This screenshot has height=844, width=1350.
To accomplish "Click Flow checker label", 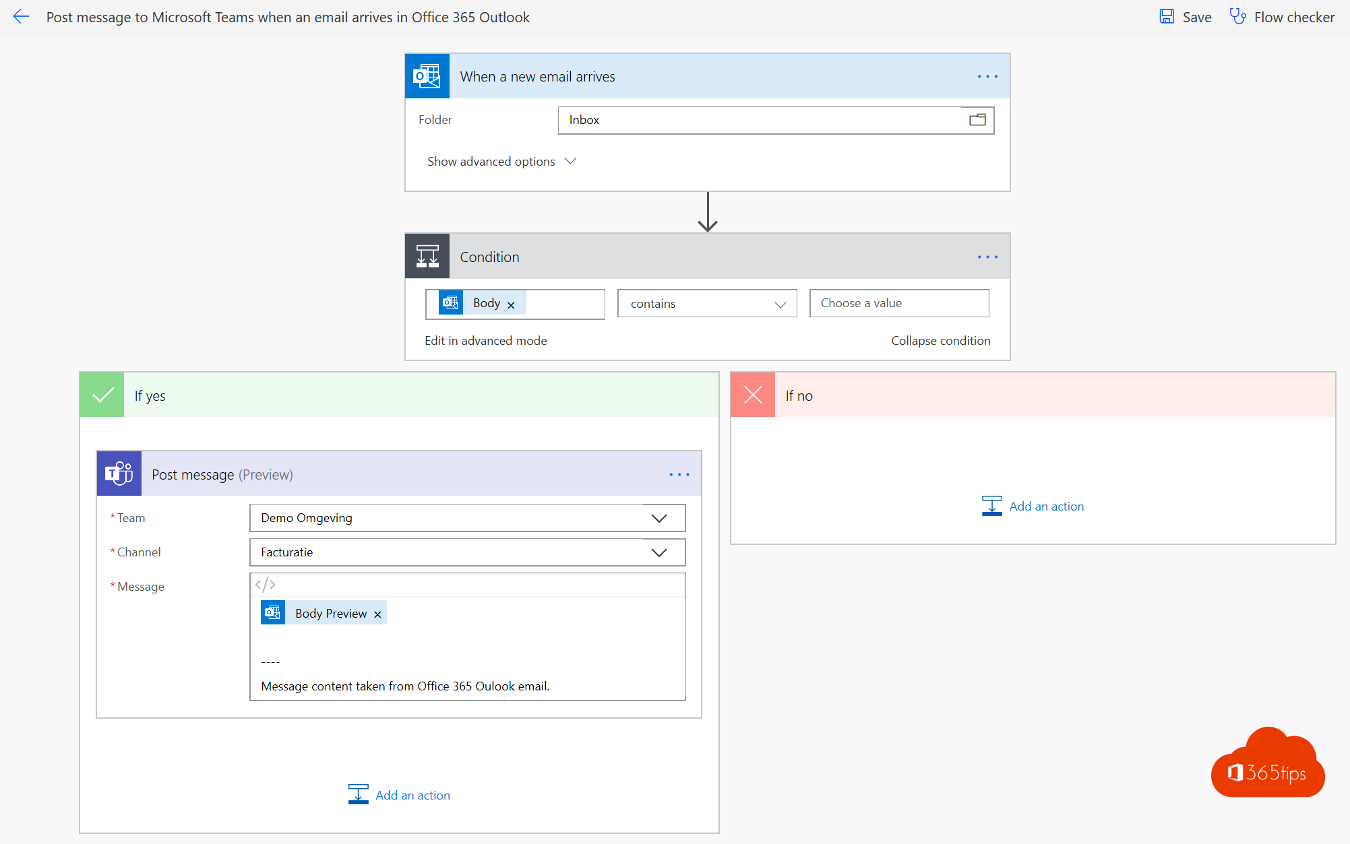I will (x=1294, y=18).
